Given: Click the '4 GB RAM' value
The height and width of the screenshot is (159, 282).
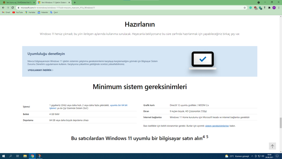Looking at the screenshot, I should coord(54,114).
